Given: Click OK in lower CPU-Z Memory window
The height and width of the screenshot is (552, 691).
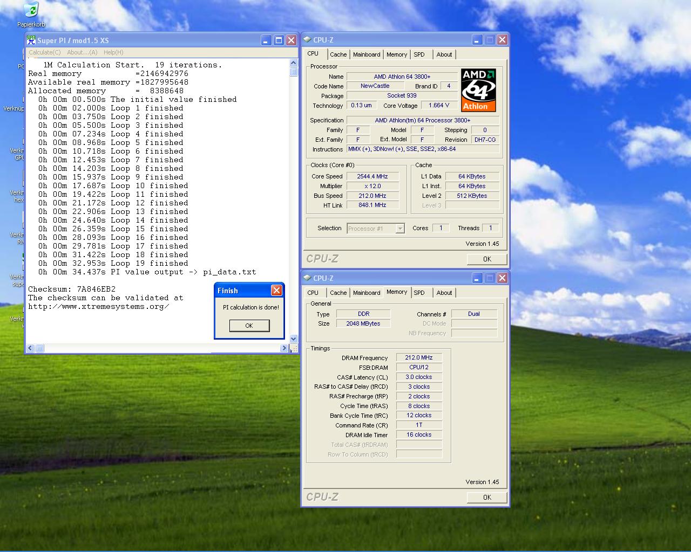Looking at the screenshot, I should [487, 498].
